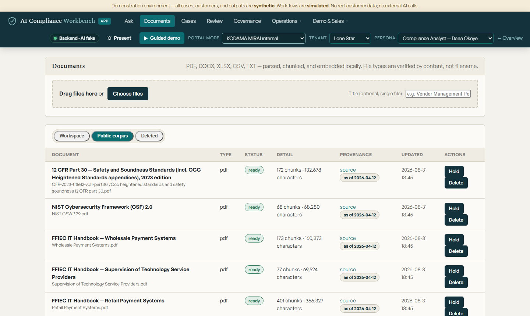Click FFIEC IT Handbook — Retail Payment Systems title

click(108, 301)
